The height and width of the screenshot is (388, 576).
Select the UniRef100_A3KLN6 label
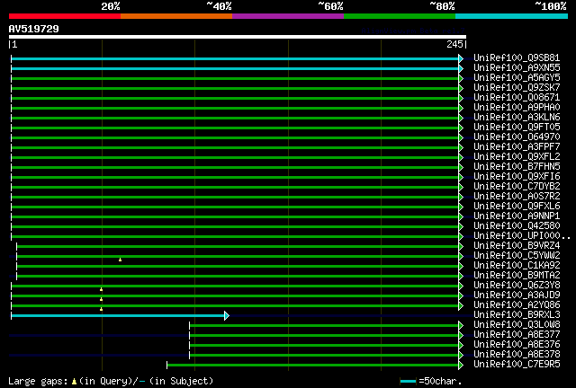(x=517, y=118)
